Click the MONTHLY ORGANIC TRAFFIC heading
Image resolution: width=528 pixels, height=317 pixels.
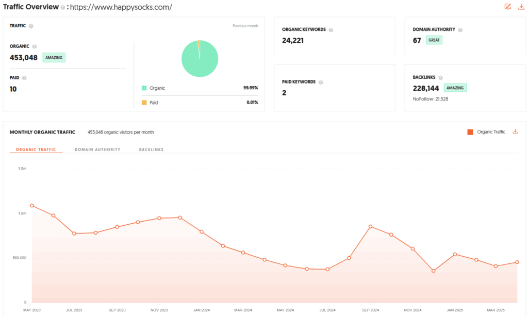42,132
